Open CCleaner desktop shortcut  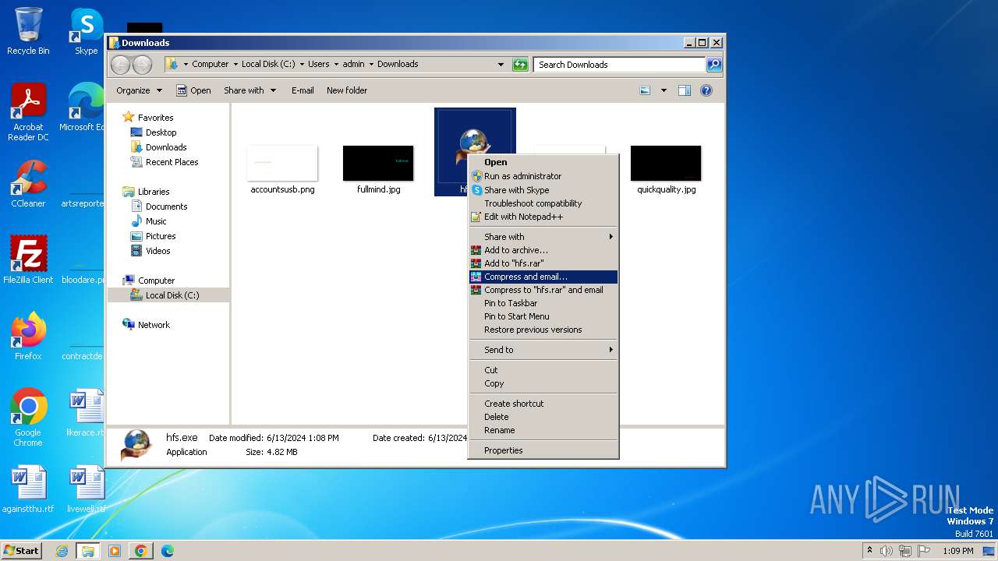28,184
